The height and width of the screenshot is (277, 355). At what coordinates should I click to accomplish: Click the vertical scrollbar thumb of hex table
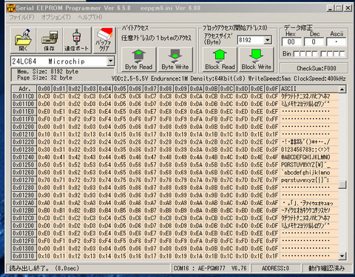coord(342,184)
